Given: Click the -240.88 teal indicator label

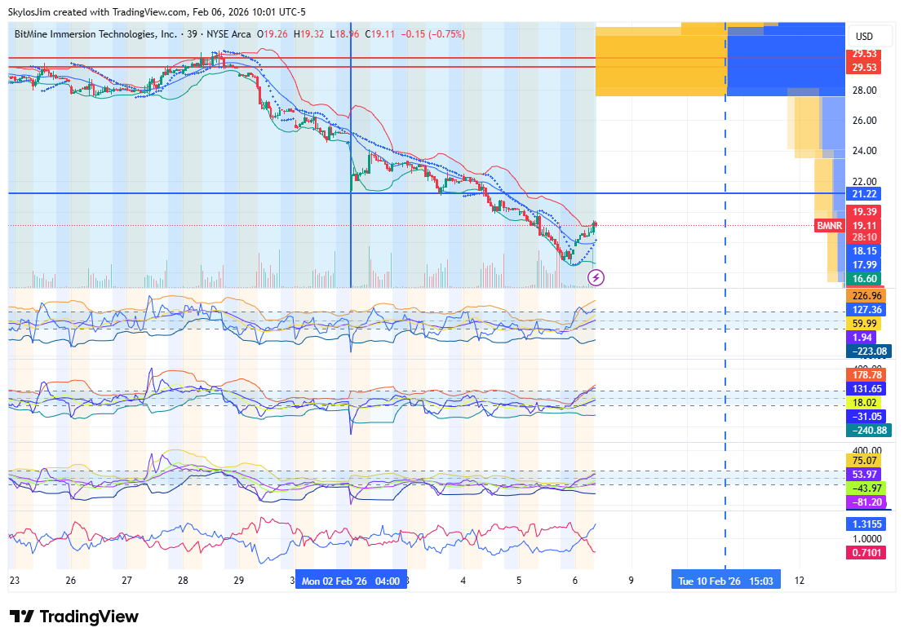Looking at the screenshot, I should (x=868, y=430).
